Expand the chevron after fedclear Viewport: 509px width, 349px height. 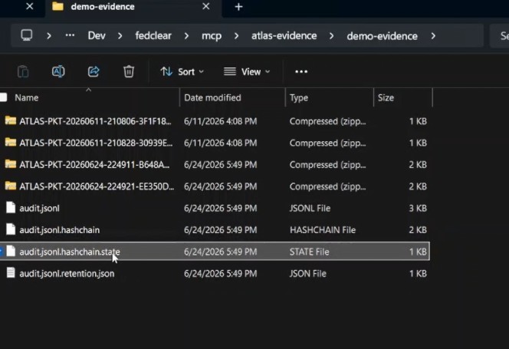186,36
